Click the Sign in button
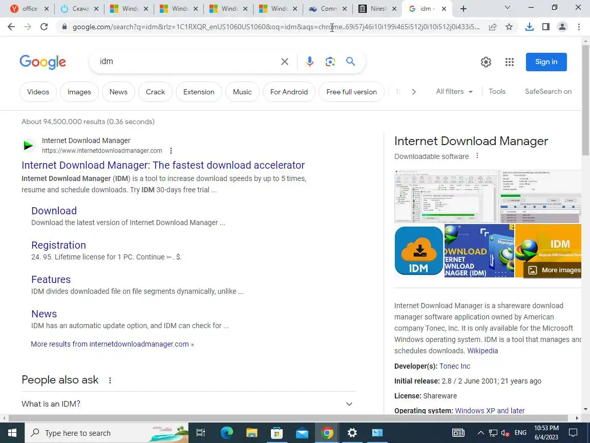 (546, 62)
